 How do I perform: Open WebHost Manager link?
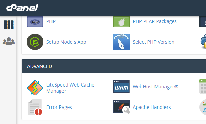tap(156, 87)
